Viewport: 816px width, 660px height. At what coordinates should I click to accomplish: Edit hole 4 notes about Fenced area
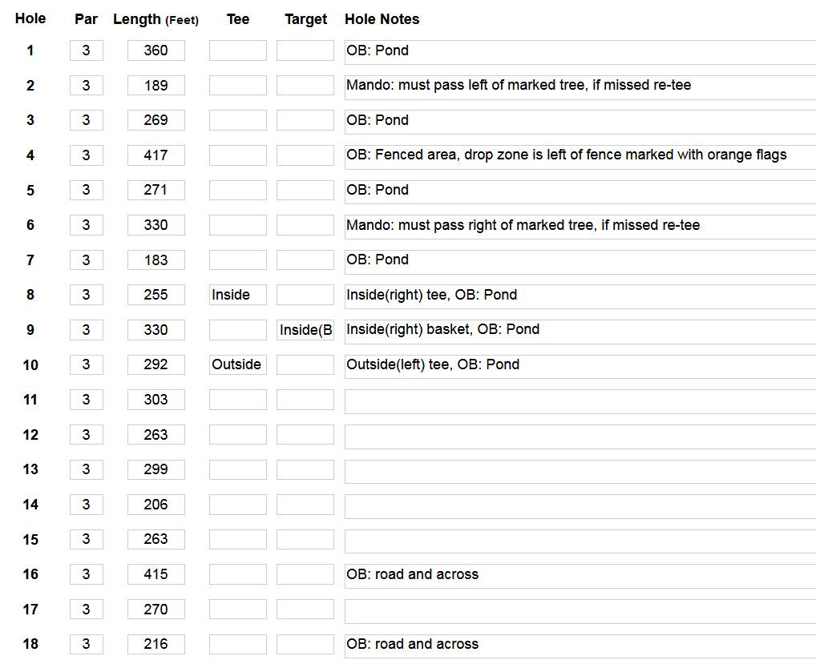click(580, 156)
